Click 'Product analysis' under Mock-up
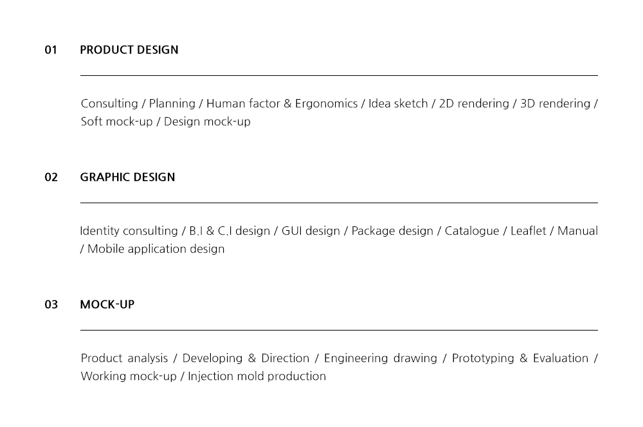Screen dimensions: 643x427 (x=124, y=358)
